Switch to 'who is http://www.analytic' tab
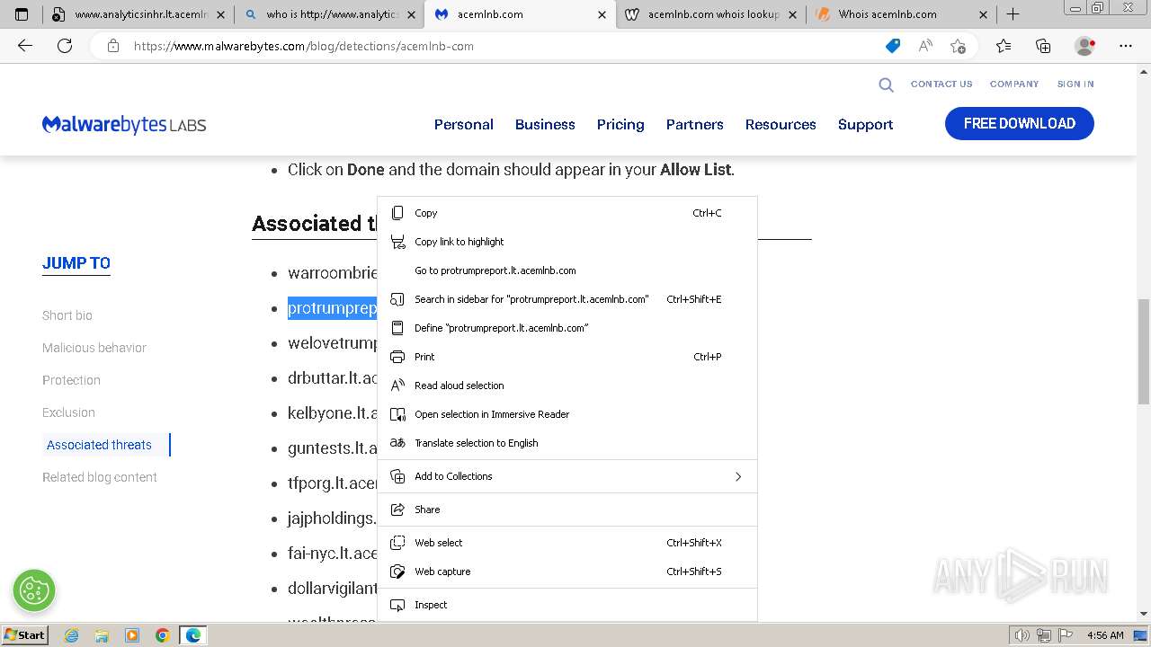Screen dimensions: 1151x647 [329, 14]
